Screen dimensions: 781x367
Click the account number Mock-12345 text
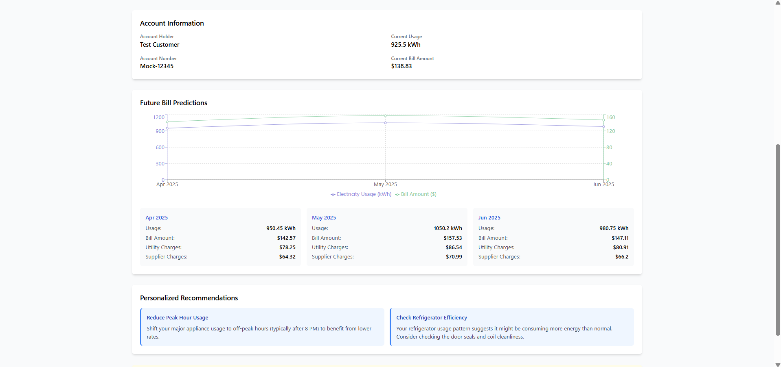tap(156, 66)
